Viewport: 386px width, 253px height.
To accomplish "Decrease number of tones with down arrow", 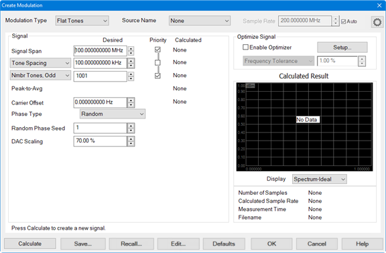I will [131, 79].
